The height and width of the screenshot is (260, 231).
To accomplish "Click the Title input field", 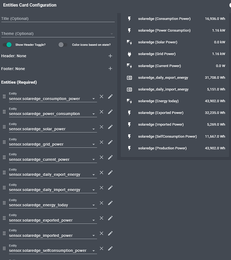I will [x=58, y=19].
